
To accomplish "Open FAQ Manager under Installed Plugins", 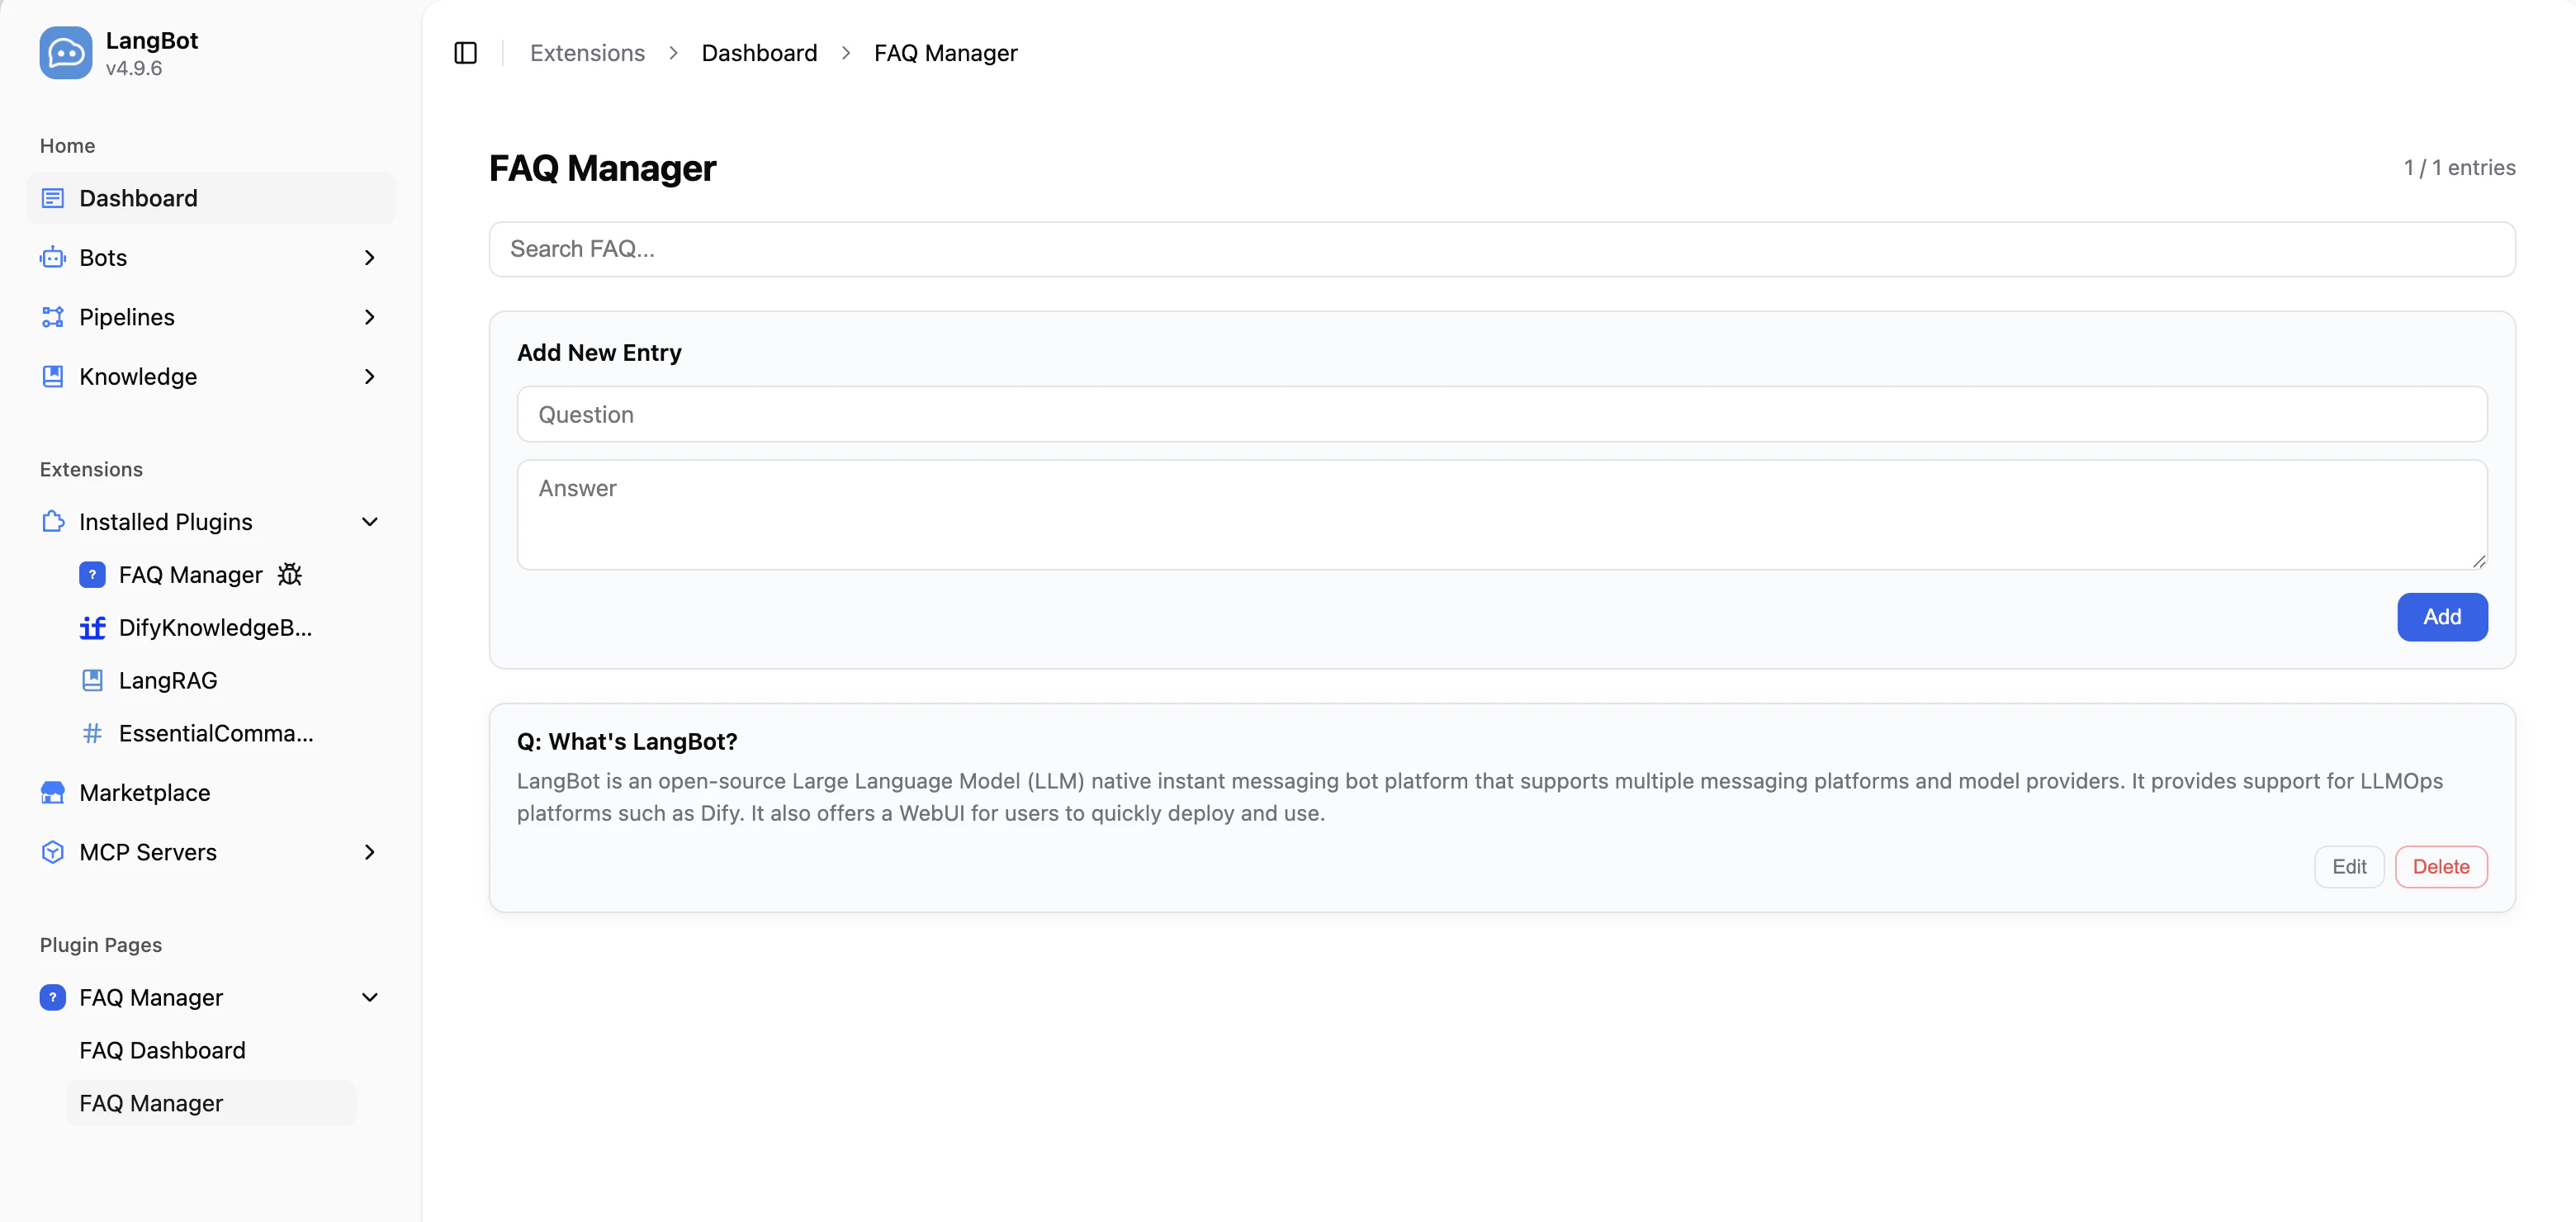I will [190, 574].
